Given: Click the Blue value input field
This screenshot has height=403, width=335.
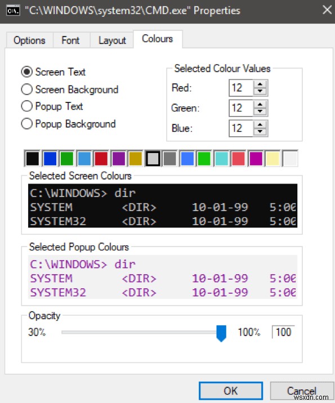Looking at the screenshot, I should (241, 128).
